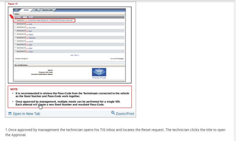Viewport: 236px width, 141px height.
Task: Click the 'showing 1 through 10' text
Action: (x=22, y=59)
